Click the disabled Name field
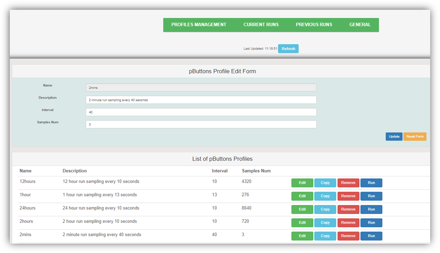 tap(201, 88)
